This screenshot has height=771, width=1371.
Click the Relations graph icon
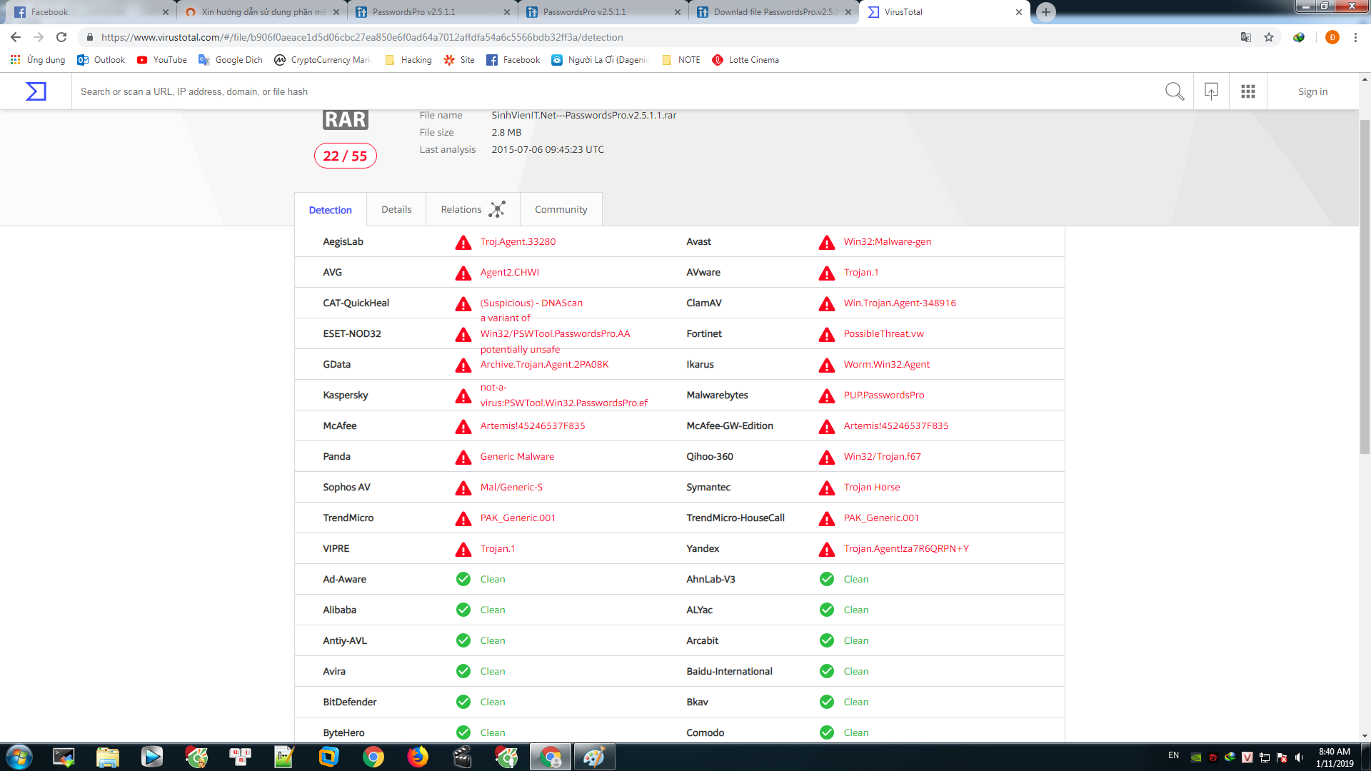(x=497, y=209)
